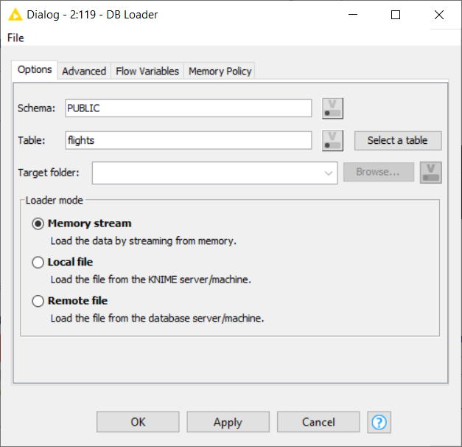The width and height of the screenshot is (462, 447).
Task: Minimize the DB Loader dialog window
Action: 353,15
